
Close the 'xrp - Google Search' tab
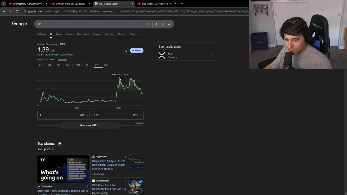coord(132,4)
